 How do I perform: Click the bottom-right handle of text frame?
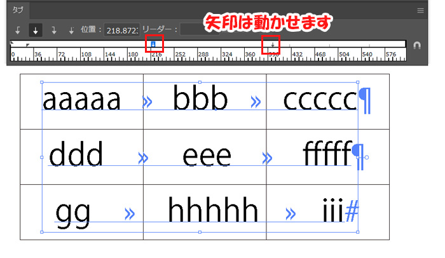point(357,232)
